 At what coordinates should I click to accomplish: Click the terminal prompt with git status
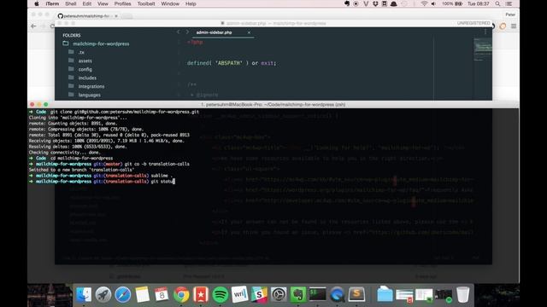click(102, 182)
